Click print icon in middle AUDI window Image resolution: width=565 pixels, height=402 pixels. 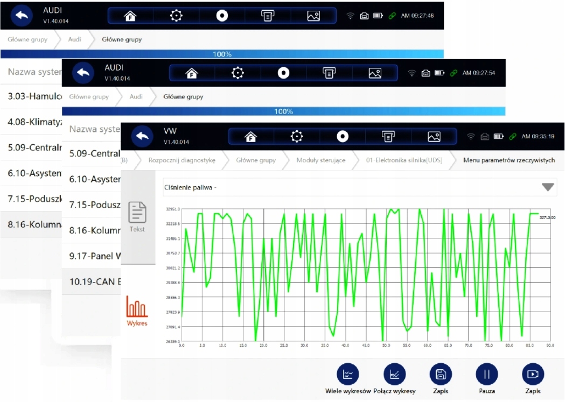click(x=329, y=73)
